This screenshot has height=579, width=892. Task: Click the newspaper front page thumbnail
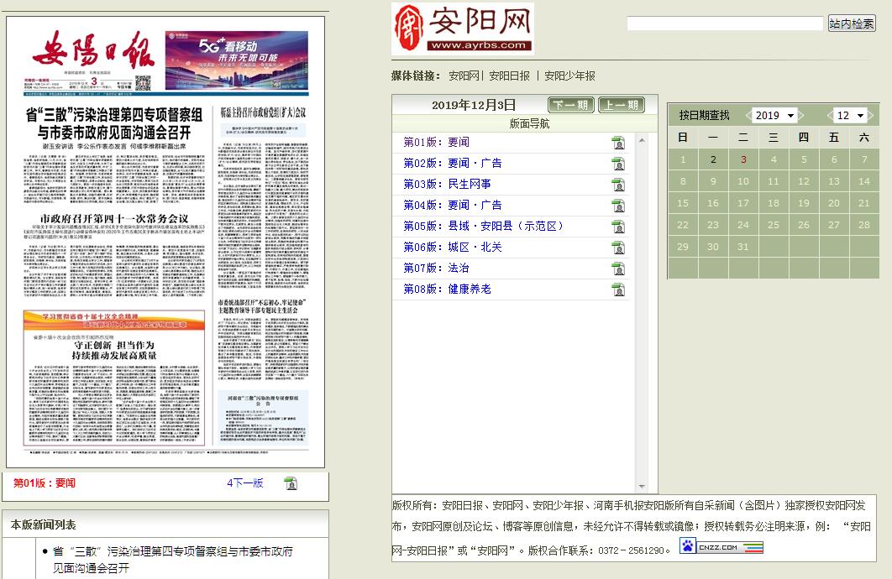coord(165,243)
